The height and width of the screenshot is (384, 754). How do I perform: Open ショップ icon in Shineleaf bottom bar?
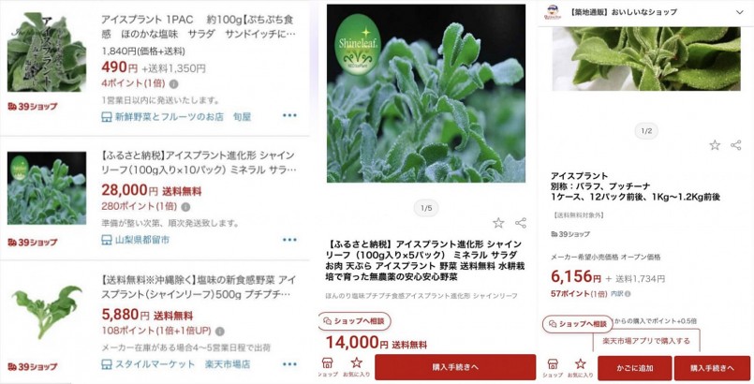point(328,367)
